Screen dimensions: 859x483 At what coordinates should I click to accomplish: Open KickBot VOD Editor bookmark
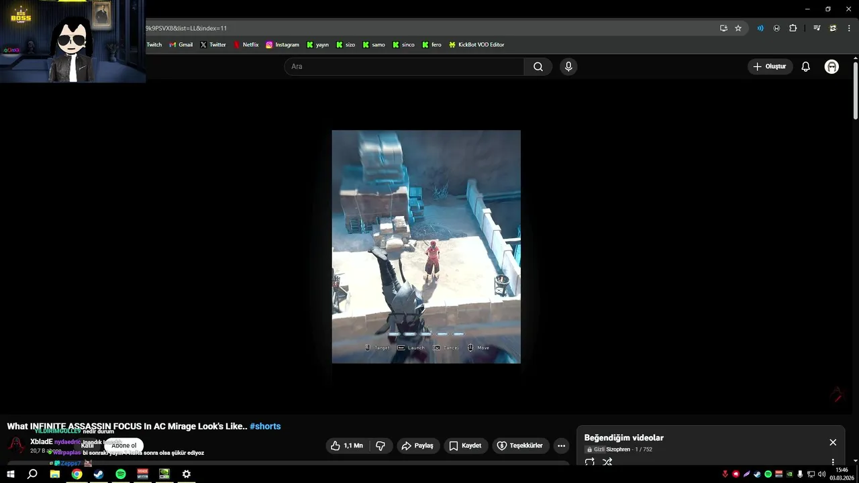pyautogui.click(x=476, y=45)
